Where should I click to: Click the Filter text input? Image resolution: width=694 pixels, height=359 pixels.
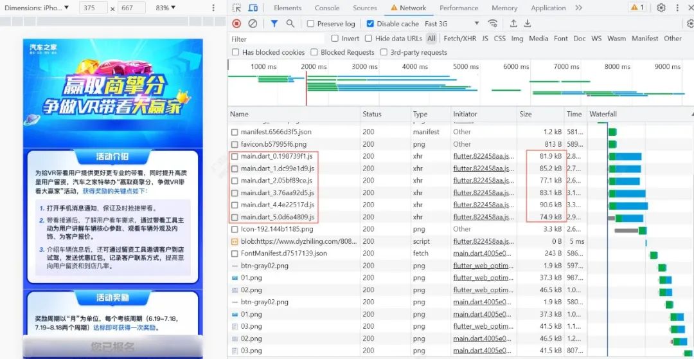[x=276, y=39]
